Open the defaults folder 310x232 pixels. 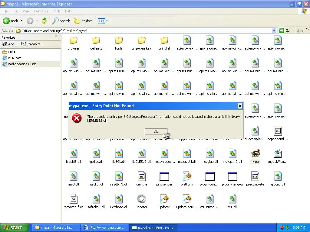pyautogui.click(x=96, y=43)
